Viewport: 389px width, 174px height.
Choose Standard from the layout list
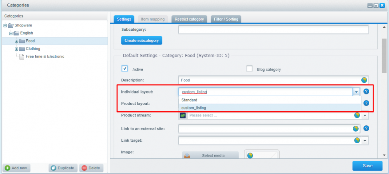[270, 100]
